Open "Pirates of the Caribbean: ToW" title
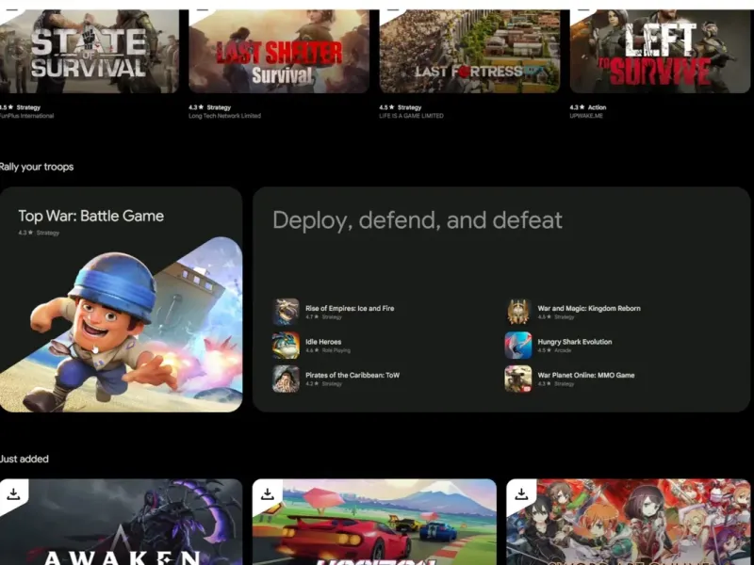The width and height of the screenshot is (754, 565). [352, 375]
